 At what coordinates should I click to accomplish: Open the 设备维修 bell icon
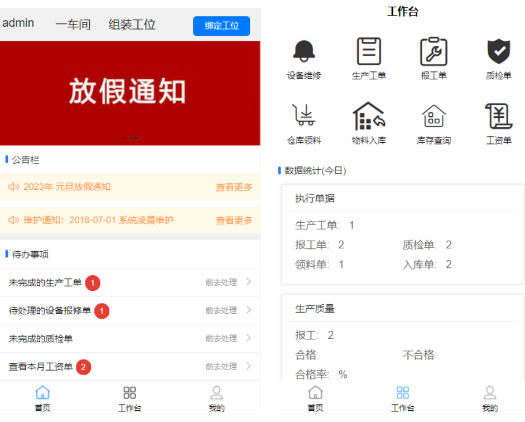304,52
